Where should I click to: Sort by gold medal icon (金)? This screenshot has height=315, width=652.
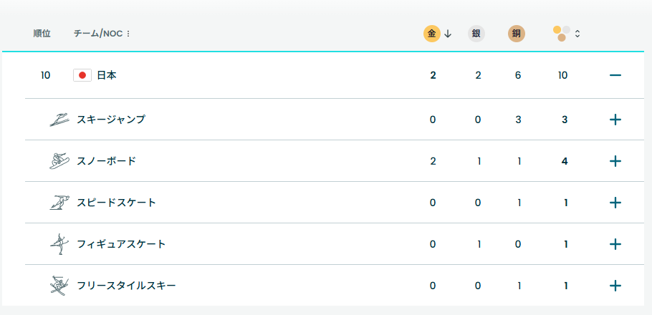click(432, 34)
